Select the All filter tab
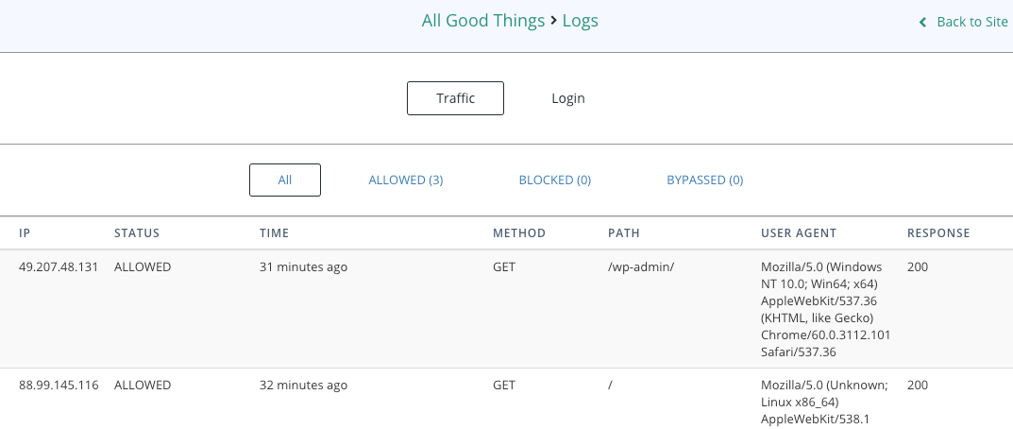The image size is (1013, 429). click(x=285, y=180)
